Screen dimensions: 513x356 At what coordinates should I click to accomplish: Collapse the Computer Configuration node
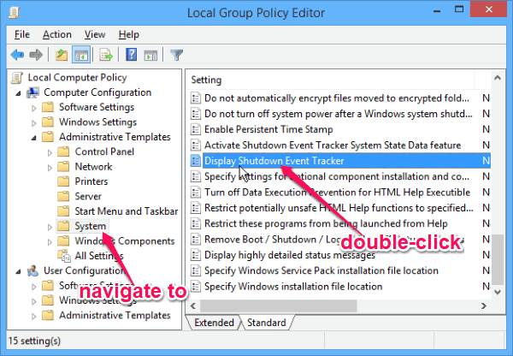click(18, 93)
